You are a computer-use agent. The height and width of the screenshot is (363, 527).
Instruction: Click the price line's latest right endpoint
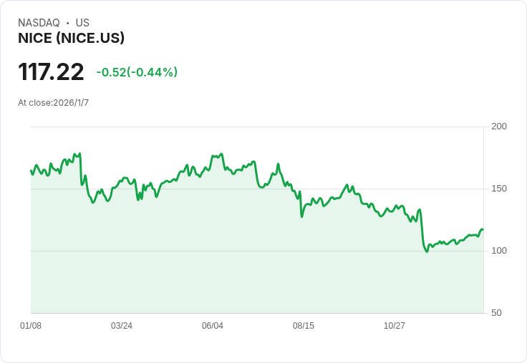pos(483,229)
